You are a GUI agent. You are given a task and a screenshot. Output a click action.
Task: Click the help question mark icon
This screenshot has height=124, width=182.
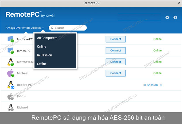point(175,17)
